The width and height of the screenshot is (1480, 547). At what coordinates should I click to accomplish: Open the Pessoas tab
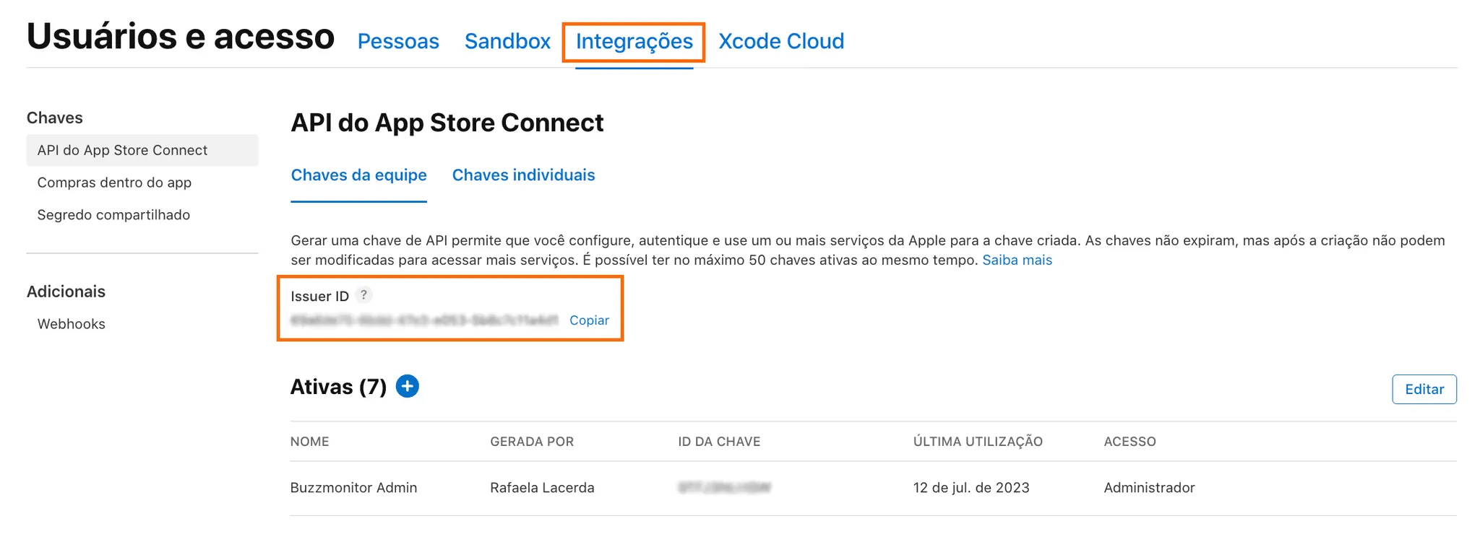[x=398, y=41]
